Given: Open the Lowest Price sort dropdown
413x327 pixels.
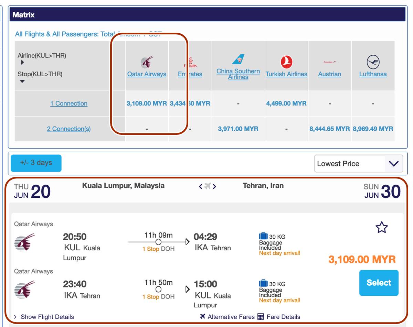Looking at the screenshot, I should pos(359,164).
